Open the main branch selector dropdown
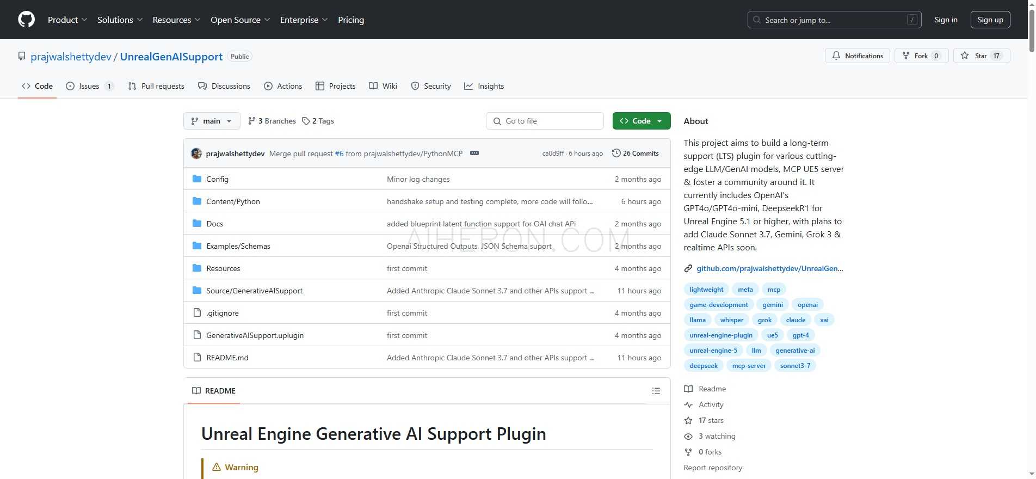This screenshot has width=1036, height=479. [x=212, y=121]
